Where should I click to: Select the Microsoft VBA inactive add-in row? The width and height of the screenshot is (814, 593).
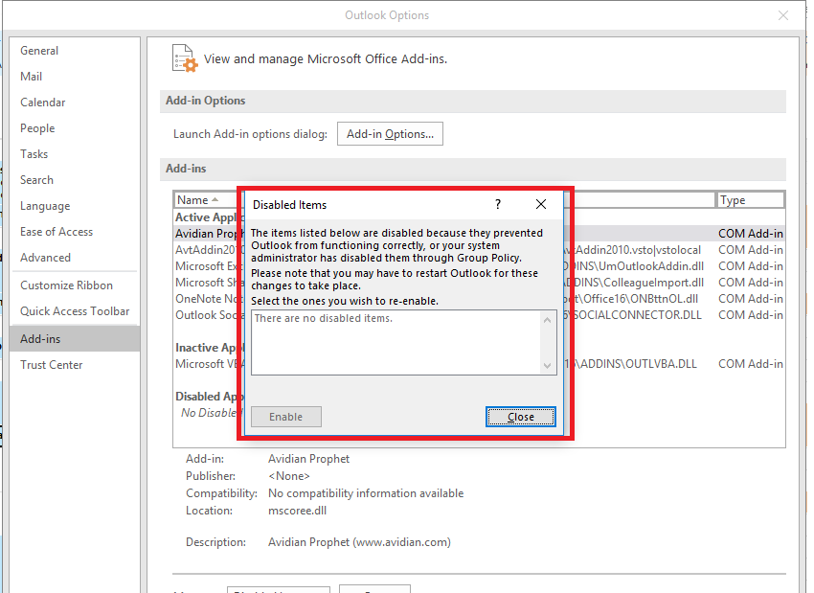[x=479, y=364]
